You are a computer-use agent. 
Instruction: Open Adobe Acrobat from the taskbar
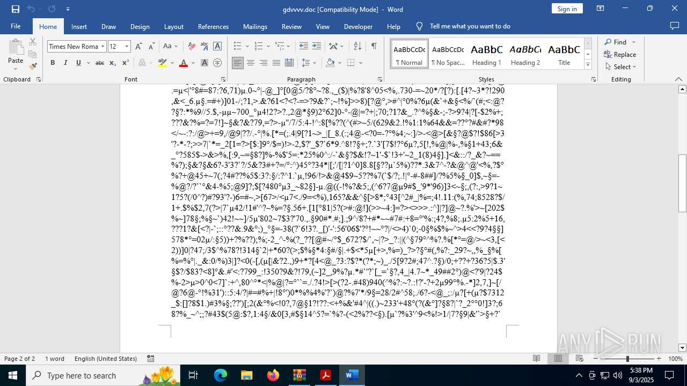(326, 375)
